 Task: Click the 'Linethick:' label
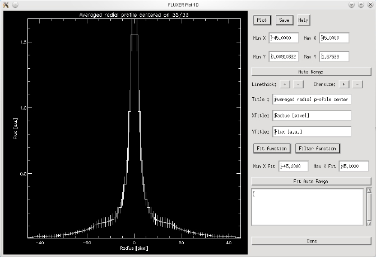pyautogui.click(x=264, y=84)
